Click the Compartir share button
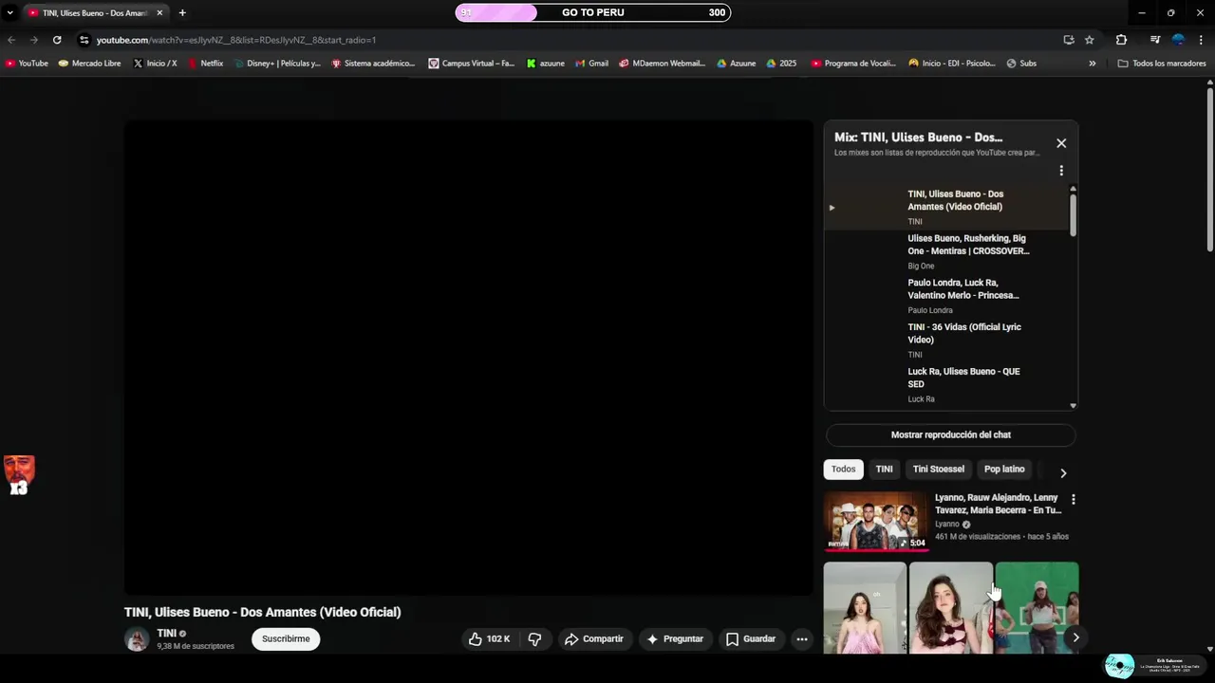 pyautogui.click(x=594, y=639)
